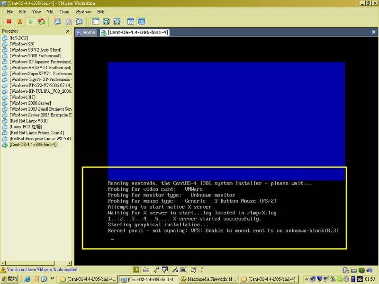Select [Windows 98] in Favorites
The image size is (379, 284).
(x=18, y=44)
